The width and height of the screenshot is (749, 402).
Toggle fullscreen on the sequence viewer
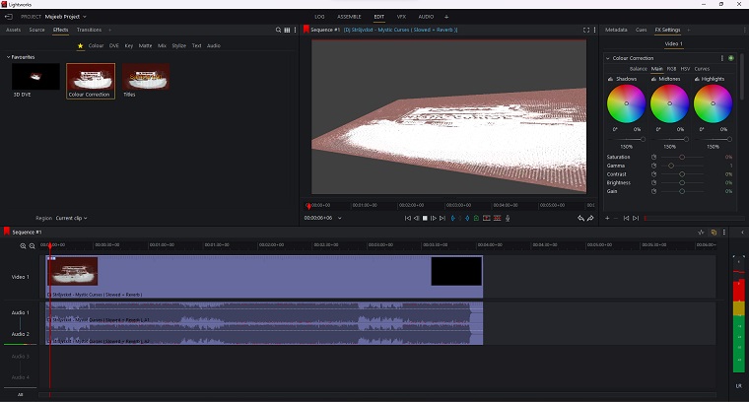(586, 30)
